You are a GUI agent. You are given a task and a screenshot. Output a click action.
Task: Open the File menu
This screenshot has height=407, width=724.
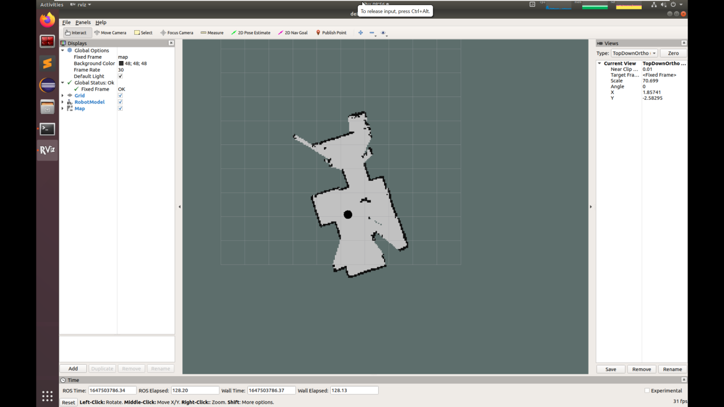pos(66,22)
